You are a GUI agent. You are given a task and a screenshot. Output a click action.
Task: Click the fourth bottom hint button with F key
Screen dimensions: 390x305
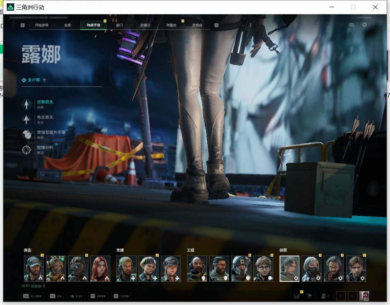click(x=98, y=296)
